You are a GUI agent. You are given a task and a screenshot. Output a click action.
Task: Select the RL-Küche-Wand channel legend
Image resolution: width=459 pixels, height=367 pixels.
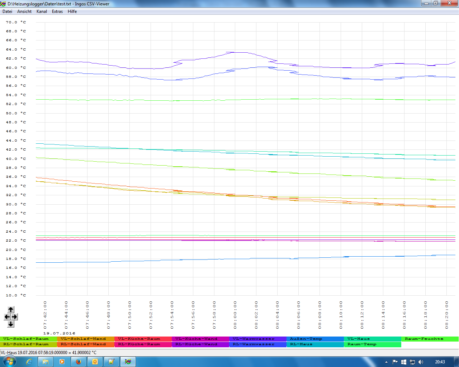[201, 344]
